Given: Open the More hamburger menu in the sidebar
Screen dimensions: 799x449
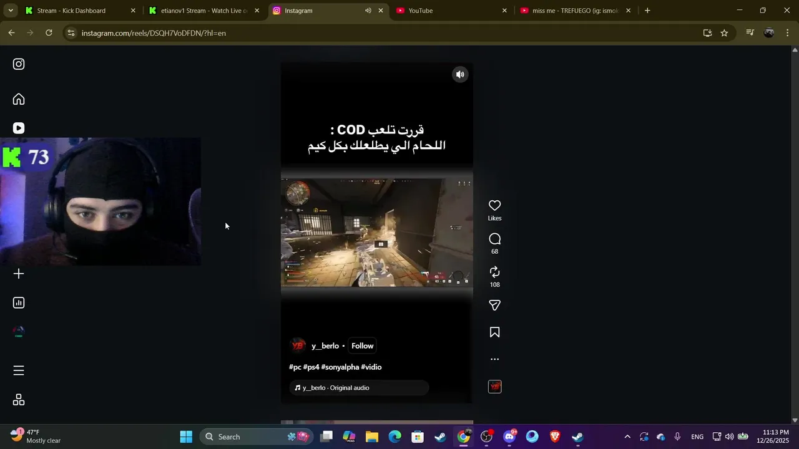Looking at the screenshot, I should pos(19,370).
